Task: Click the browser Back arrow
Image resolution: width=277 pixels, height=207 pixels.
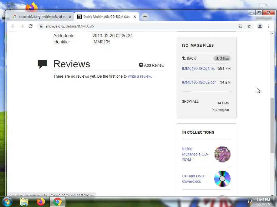Action: click(x=13, y=26)
